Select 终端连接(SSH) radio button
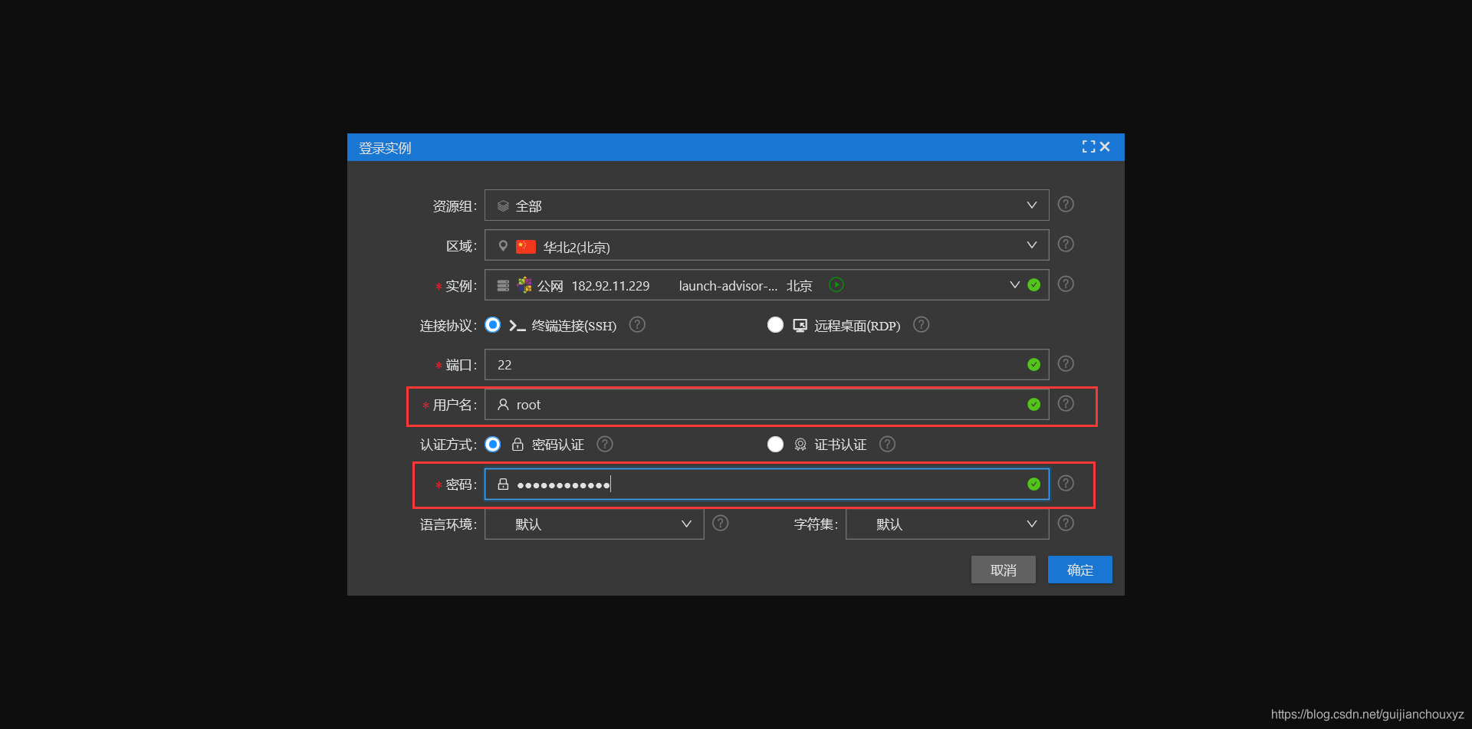Screen dimensions: 1472x729 click(493, 325)
